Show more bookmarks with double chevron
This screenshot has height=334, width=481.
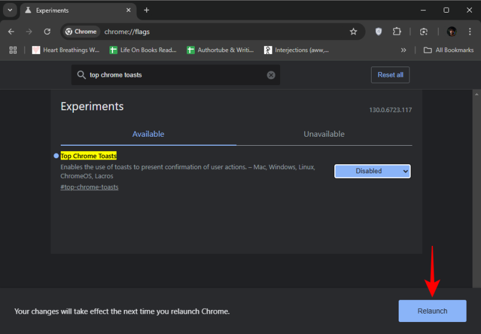point(403,50)
